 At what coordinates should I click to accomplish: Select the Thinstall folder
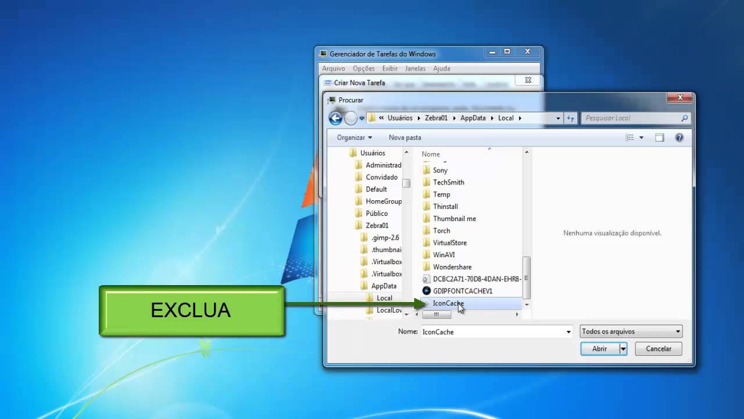point(445,207)
